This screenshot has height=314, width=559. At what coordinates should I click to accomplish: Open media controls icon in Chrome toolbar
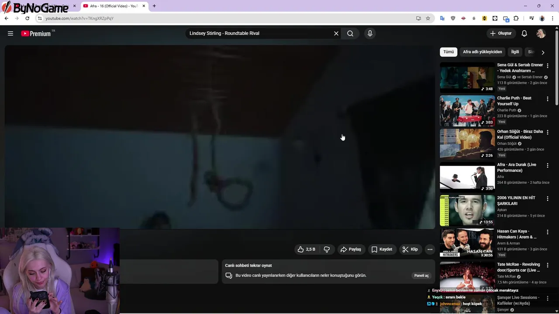531,18
